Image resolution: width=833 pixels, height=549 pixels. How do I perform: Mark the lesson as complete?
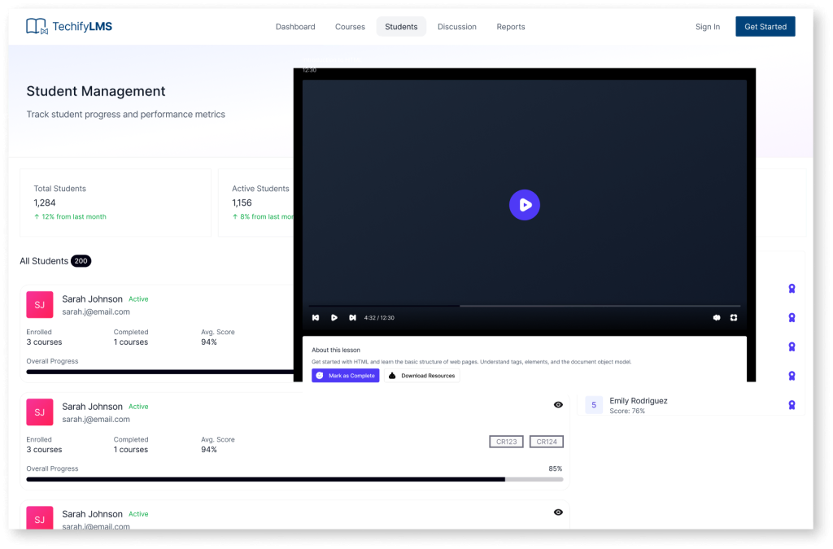coord(345,376)
